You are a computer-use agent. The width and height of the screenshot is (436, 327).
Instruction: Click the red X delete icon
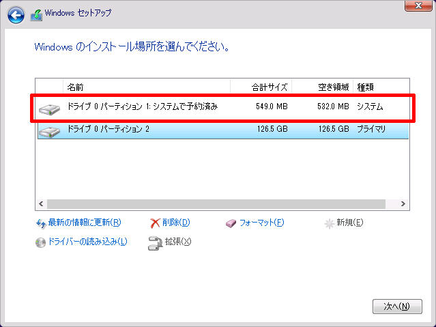click(155, 223)
